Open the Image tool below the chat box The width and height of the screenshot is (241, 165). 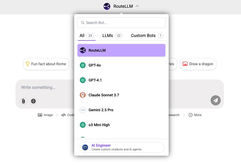pos(45,115)
